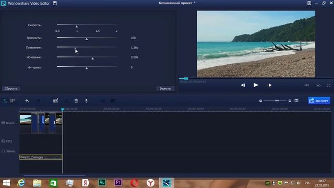Click the Исчезание fade-out slider
The width and height of the screenshot is (334, 188).
pyautogui.click(x=87, y=57)
